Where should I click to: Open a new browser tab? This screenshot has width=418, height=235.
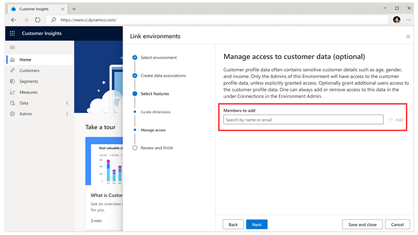click(x=74, y=9)
